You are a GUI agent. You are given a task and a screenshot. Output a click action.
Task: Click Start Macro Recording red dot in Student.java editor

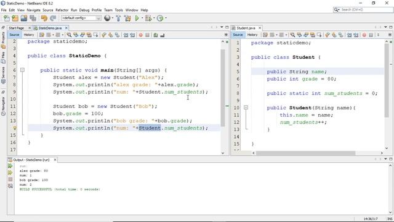[364, 35]
